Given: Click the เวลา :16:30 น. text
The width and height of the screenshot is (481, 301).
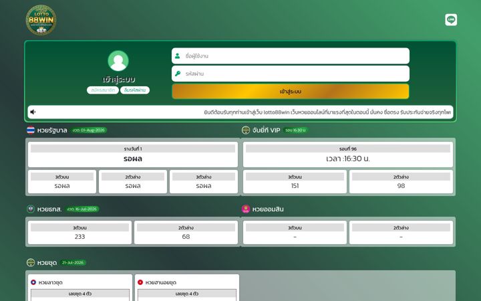Looking at the screenshot, I should [x=348, y=159].
